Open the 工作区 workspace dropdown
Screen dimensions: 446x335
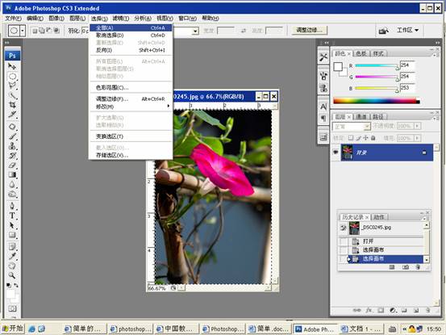click(407, 30)
